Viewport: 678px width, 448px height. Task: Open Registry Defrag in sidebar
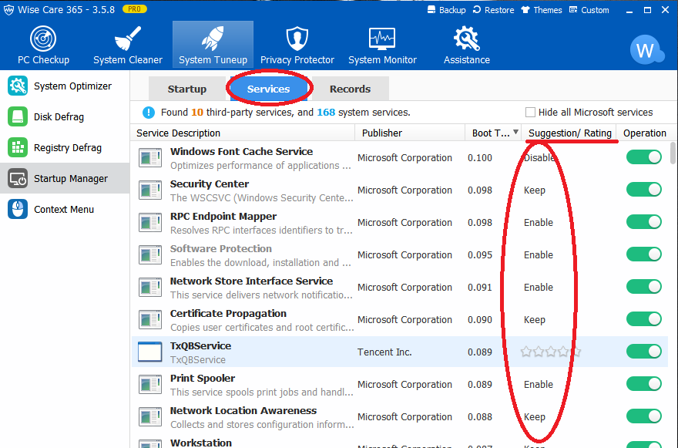coord(65,147)
